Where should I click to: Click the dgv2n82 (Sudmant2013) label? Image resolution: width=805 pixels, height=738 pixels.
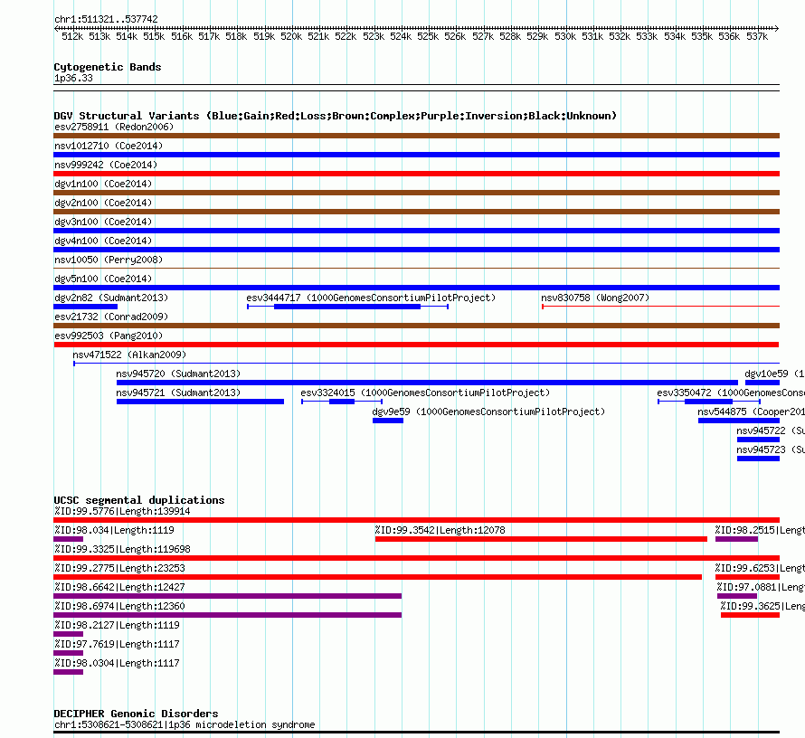[x=111, y=298]
